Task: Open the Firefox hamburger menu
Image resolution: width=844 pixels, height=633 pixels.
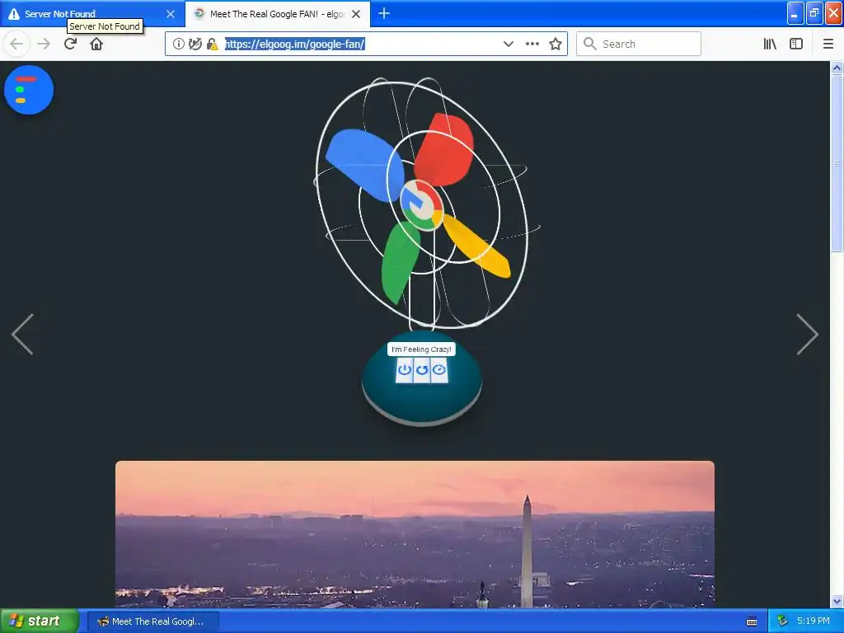Action: click(x=828, y=44)
